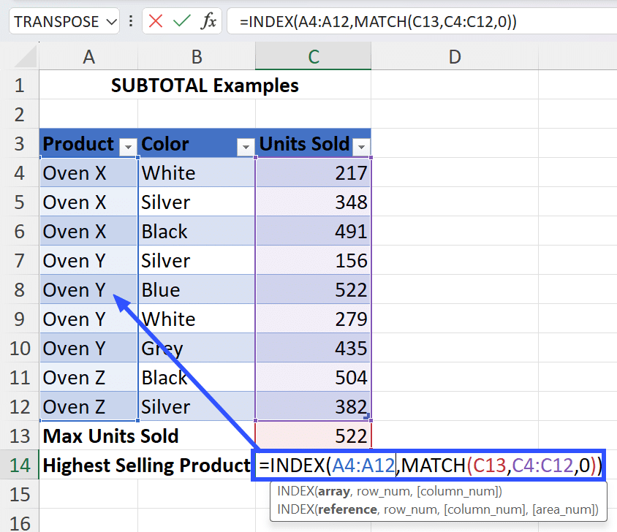Select row 1 header
Viewport: 617px width, 532px height.
click(19, 85)
